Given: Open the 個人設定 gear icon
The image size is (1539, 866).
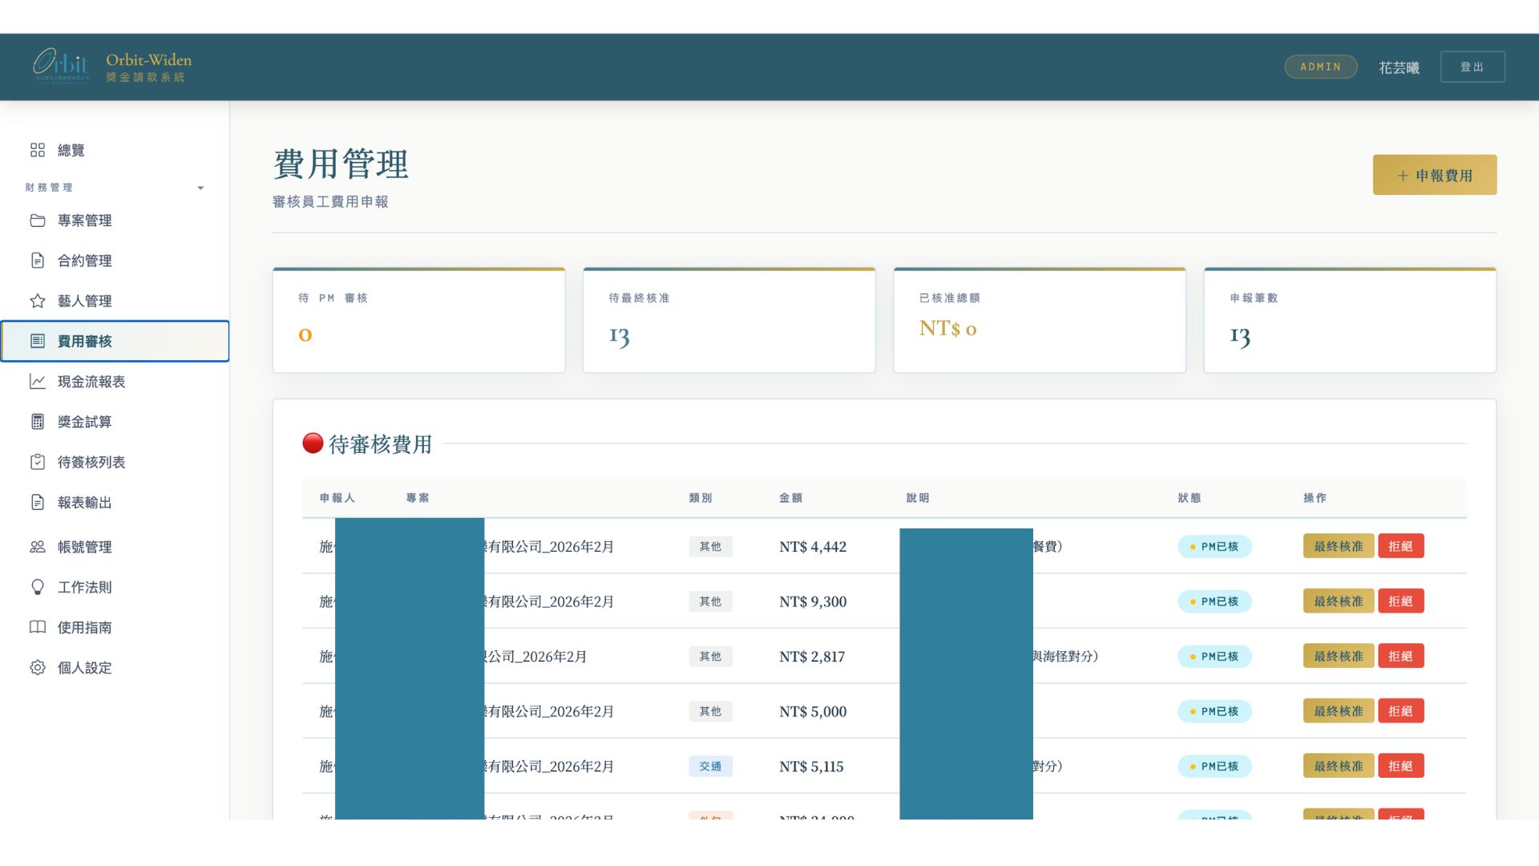Looking at the screenshot, I should [x=38, y=668].
